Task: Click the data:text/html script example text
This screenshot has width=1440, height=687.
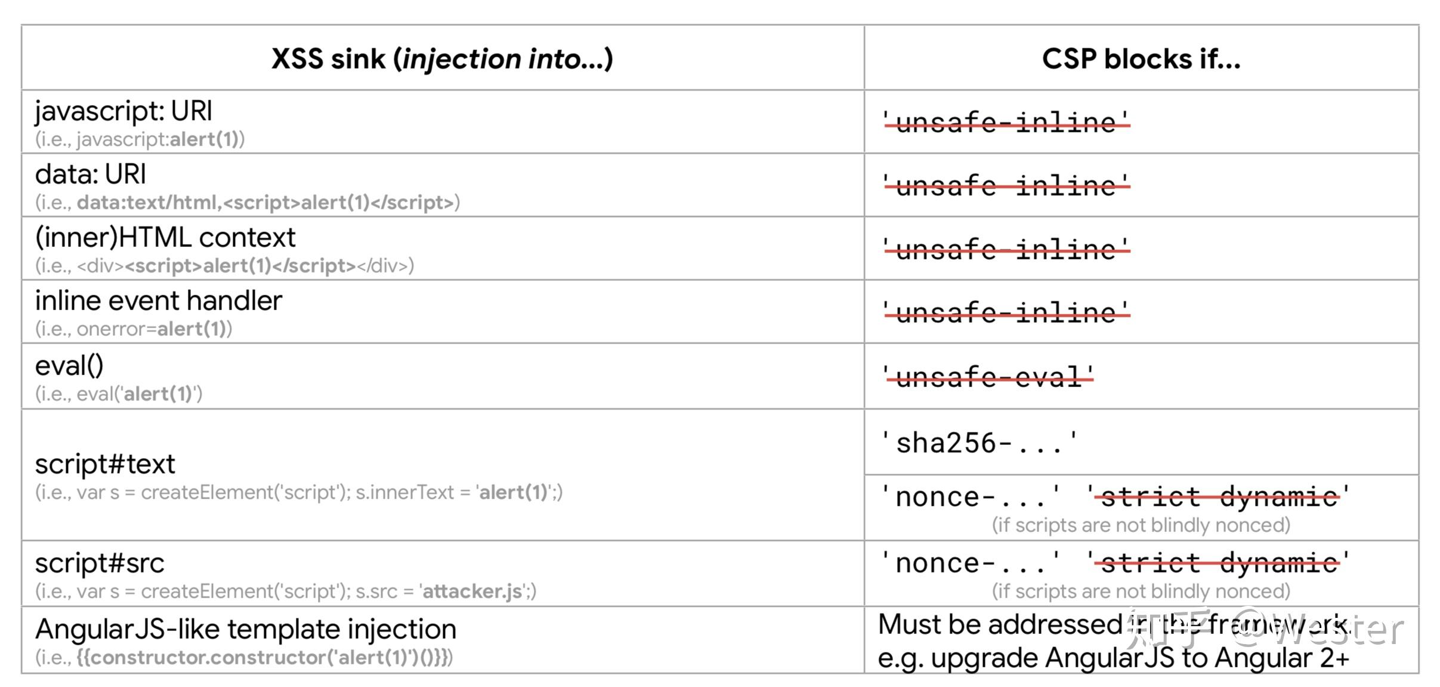Action: (247, 203)
